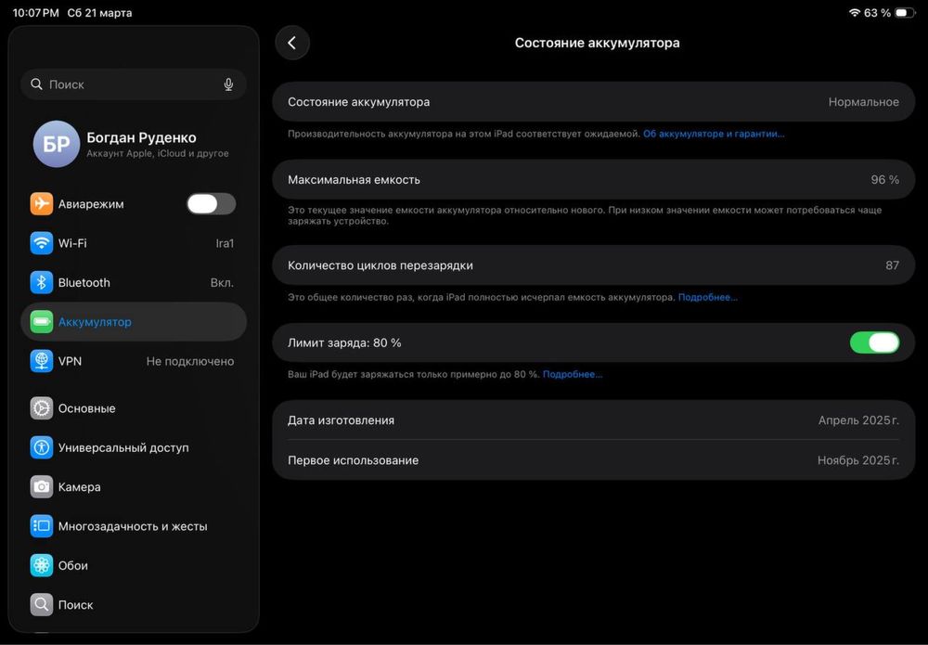Tap the green Аккумулятор battery icon
Image resolution: width=928 pixels, height=645 pixels.
42,322
